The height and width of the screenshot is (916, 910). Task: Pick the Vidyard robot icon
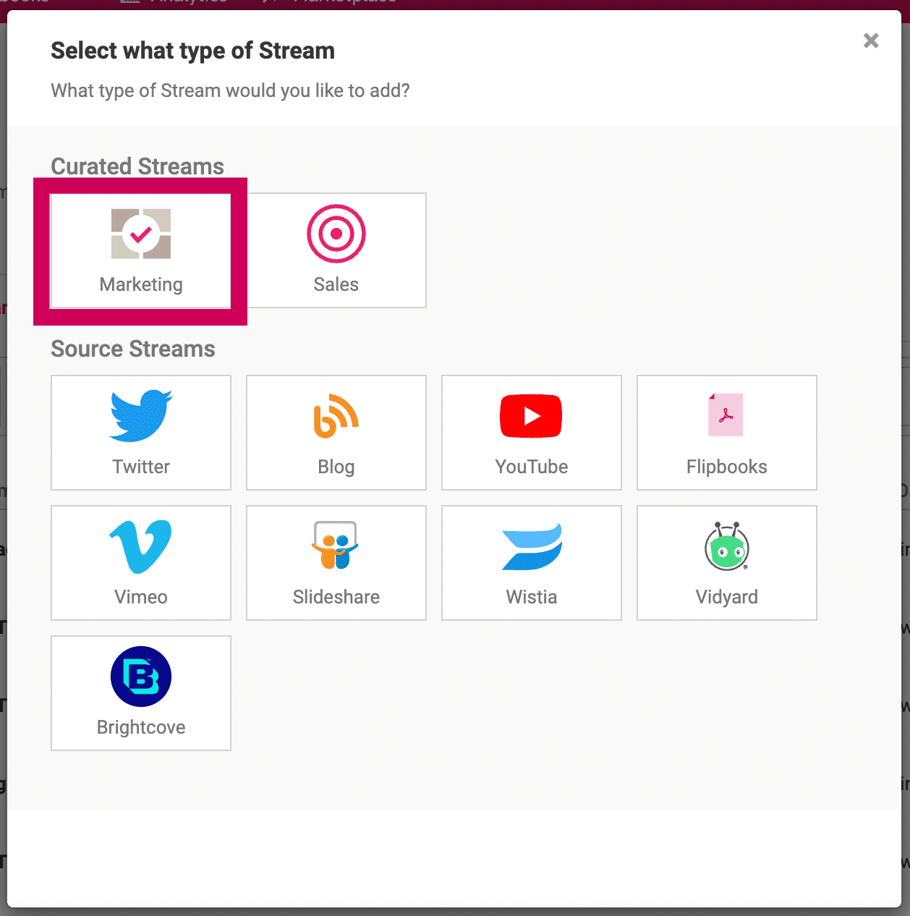(726, 546)
